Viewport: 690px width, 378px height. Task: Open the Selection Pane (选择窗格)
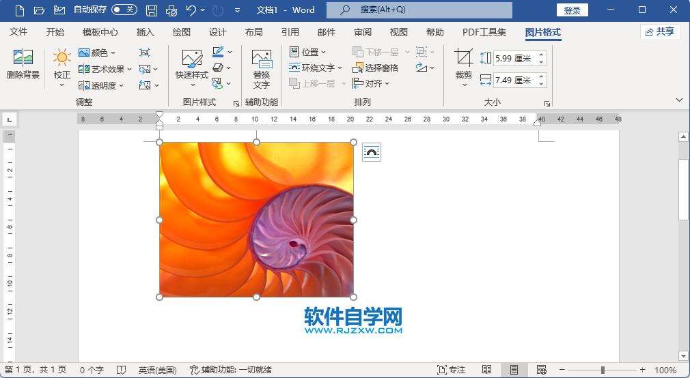(x=375, y=68)
